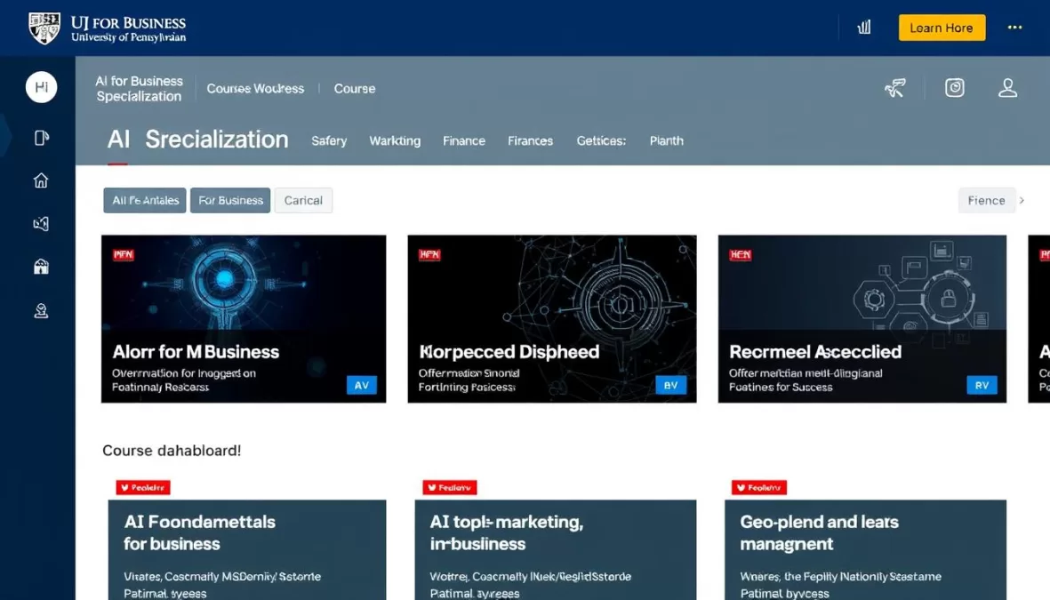The height and width of the screenshot is (600, 1050).
Task: Open the three-dots overflow menu in the header
Action: [1014, 28]
